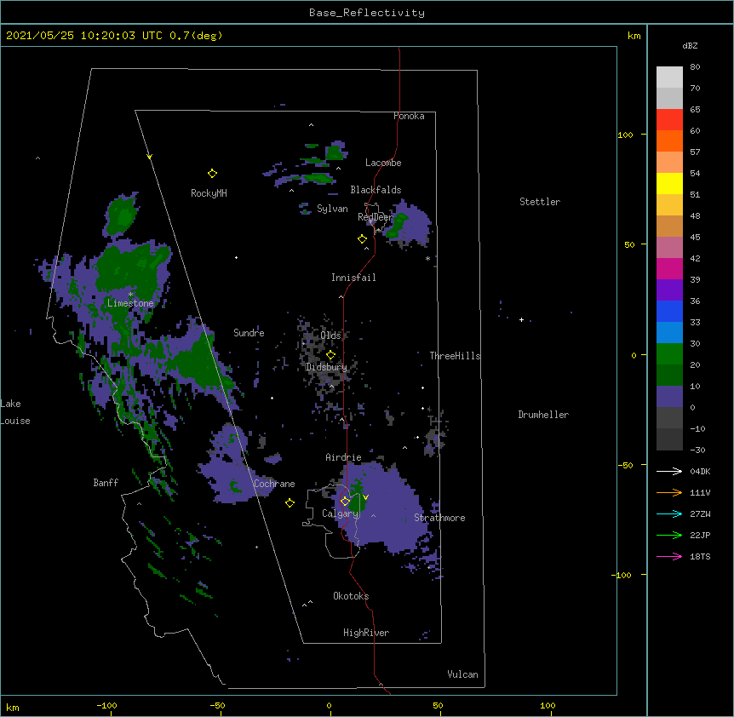
Task: Click the magenta 18TS arrow in legend
Action: click(x=669, y=556)
